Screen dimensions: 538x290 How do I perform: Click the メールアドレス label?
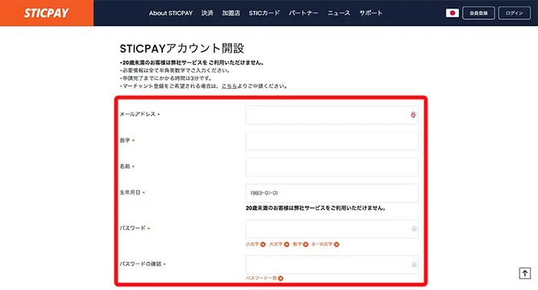138,114
